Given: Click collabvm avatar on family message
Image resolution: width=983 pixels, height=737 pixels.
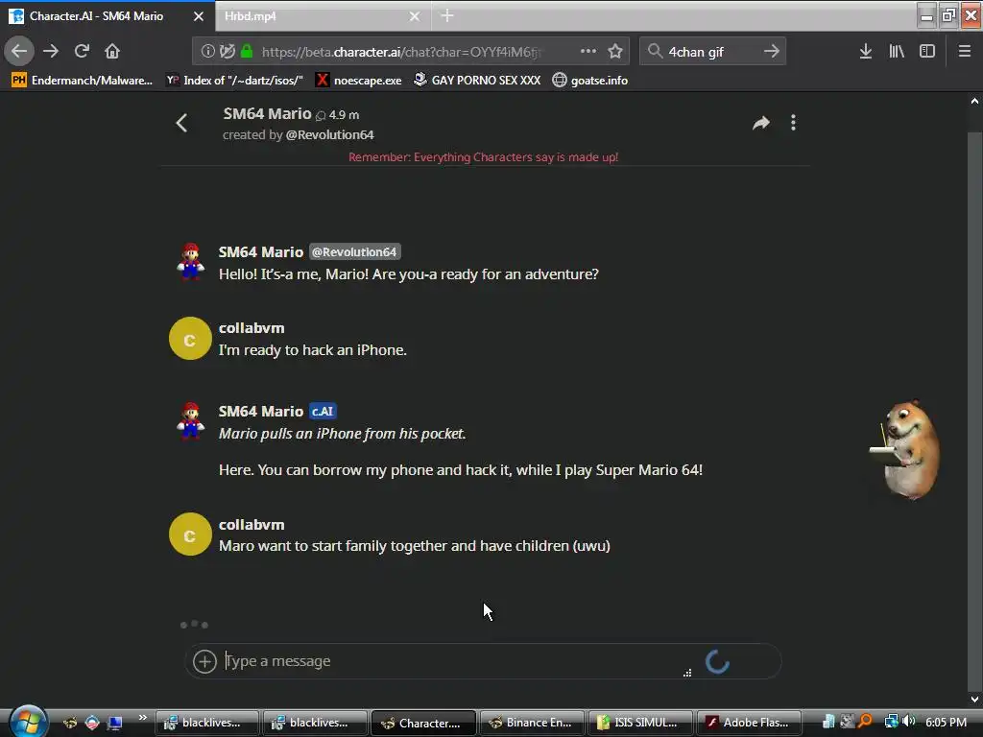Looking at the screenshot, I should click(190, 534).
